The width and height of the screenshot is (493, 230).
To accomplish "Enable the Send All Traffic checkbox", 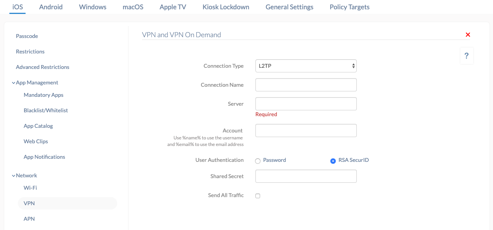I will click(x=258, y=196).
